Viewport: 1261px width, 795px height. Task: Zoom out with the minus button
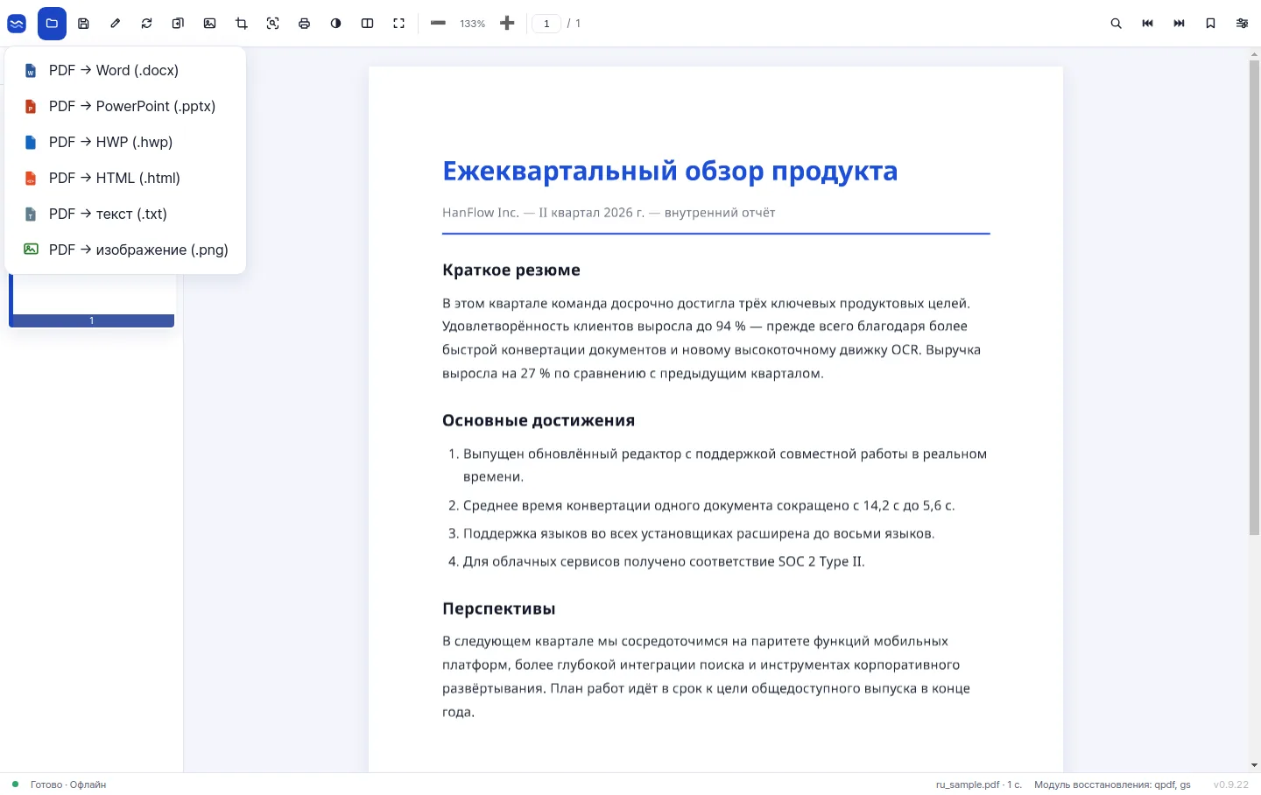pos(438,24)
